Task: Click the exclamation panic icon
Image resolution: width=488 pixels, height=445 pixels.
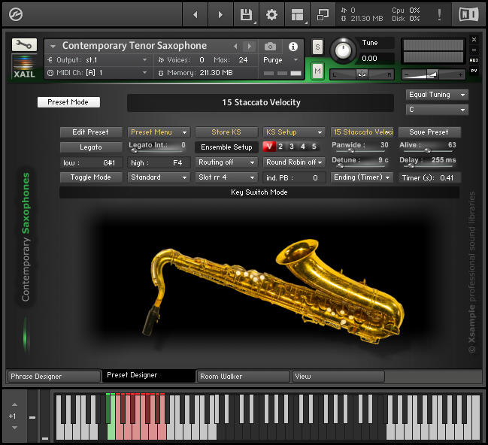Action: coord(439,14)
